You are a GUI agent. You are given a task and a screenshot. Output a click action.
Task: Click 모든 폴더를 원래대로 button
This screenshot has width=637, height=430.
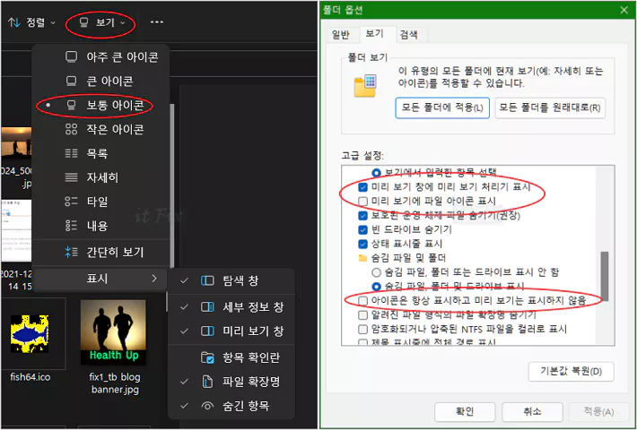550,107
